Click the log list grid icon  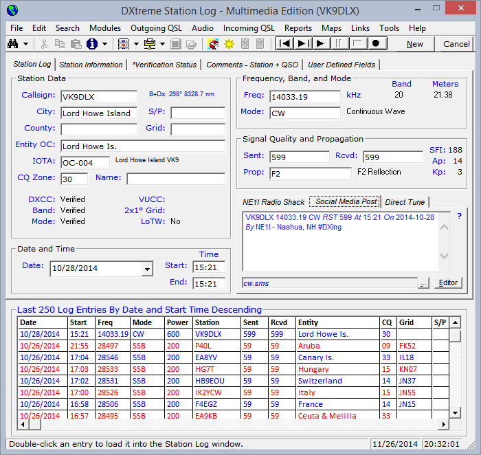click(123, 44)
